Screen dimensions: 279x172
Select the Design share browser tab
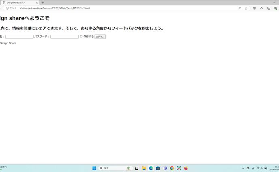[18, 3]
